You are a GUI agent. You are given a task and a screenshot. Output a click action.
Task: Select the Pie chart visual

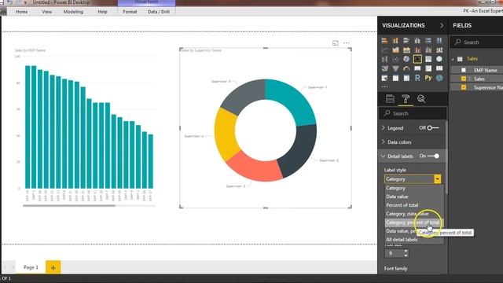(406, 59)
